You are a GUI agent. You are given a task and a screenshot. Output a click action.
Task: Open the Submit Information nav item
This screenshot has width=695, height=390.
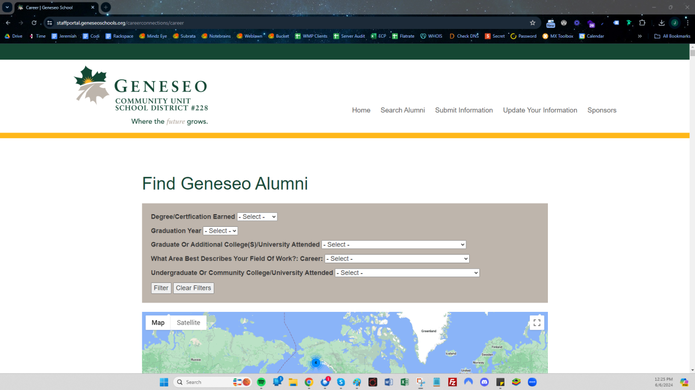point(464,110)
